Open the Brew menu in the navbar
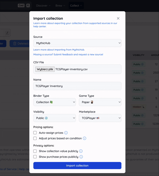The image size is (159, 176). click(60, 6)
